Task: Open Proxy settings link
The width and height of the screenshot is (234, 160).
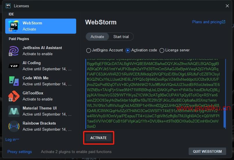Action: [x=20, y=152]
